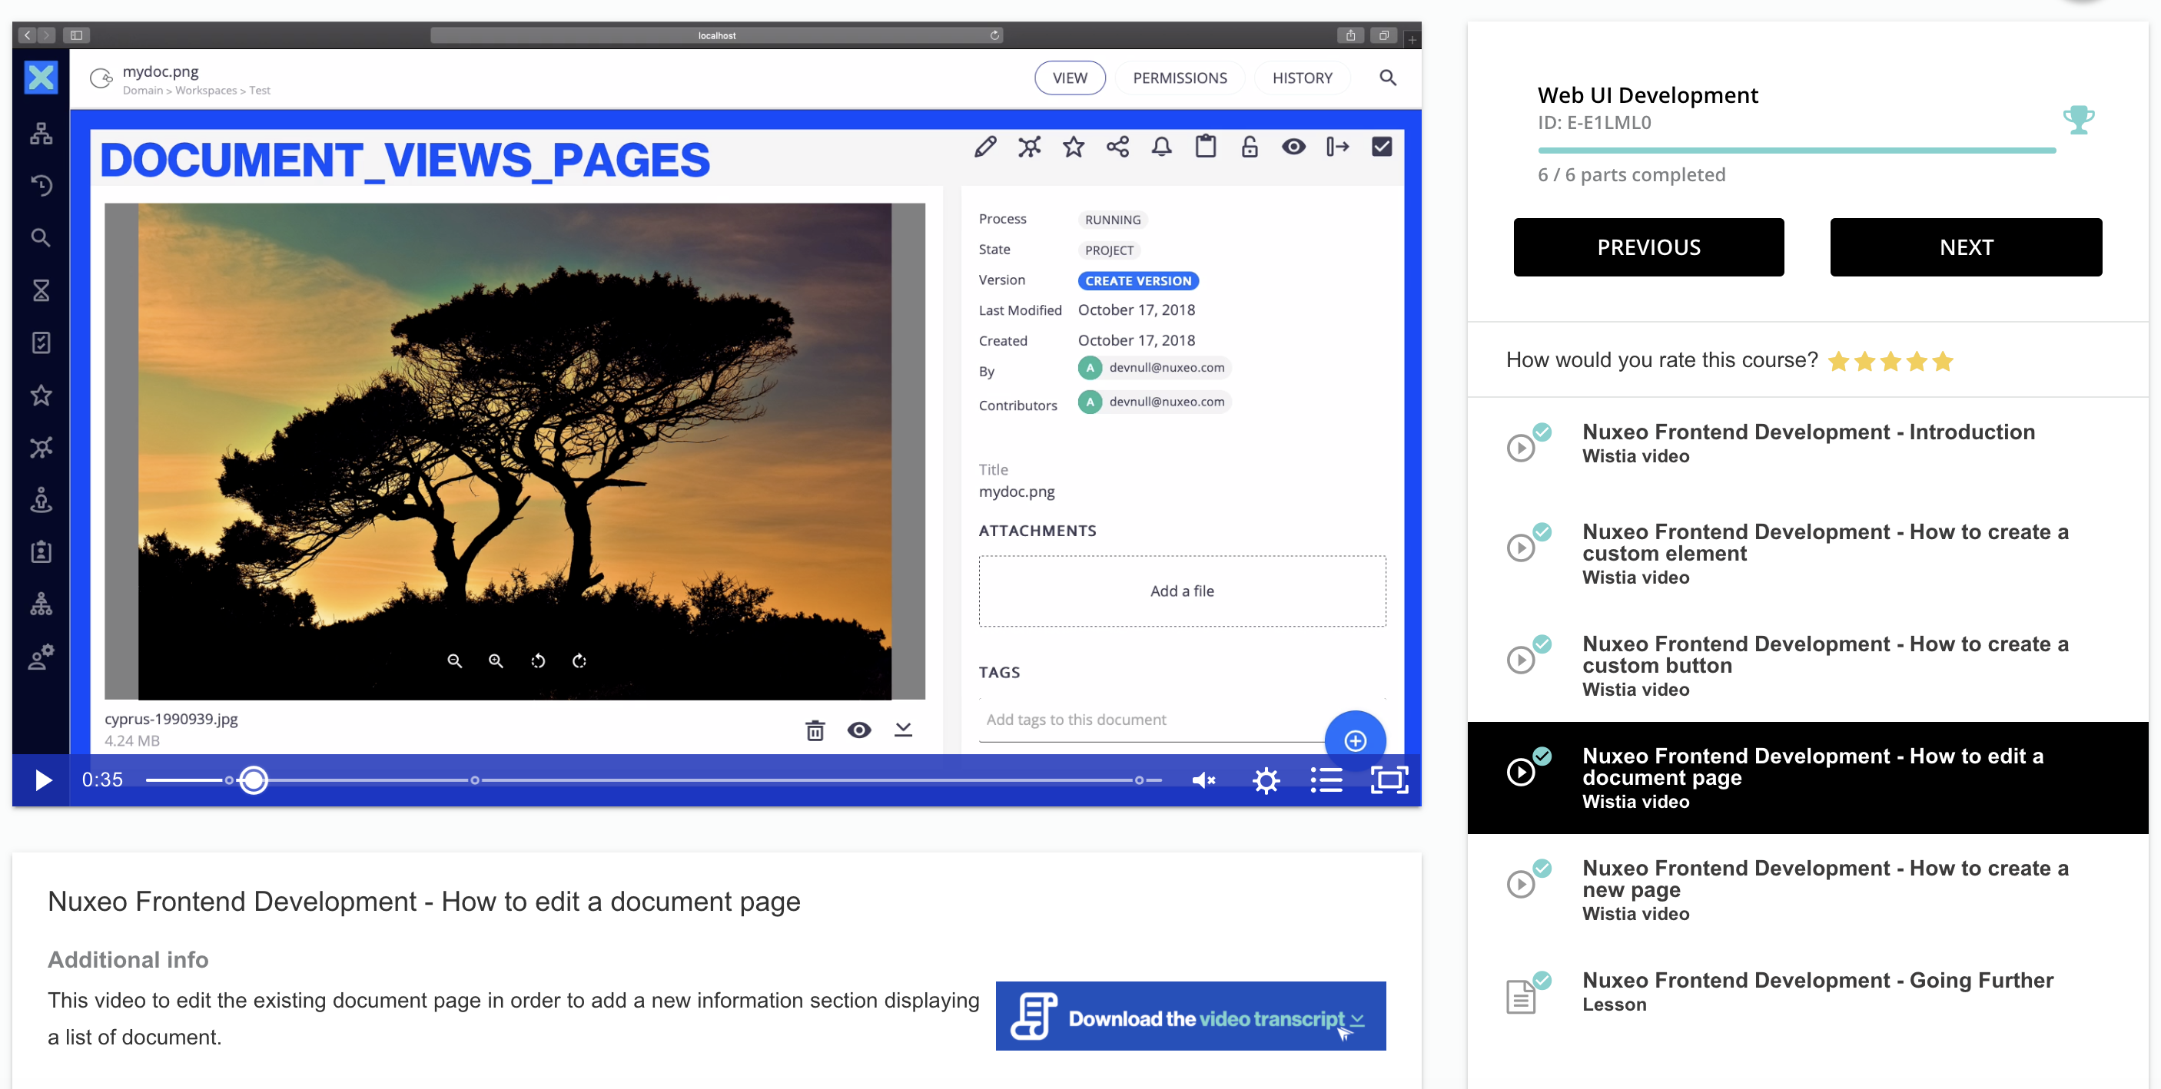Download the video transcript

tap(1190, 1017)
